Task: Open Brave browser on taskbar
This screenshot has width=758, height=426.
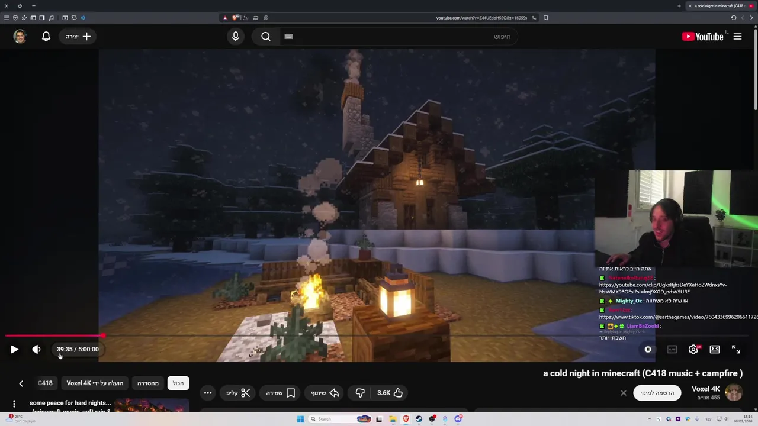Action: 406,419
